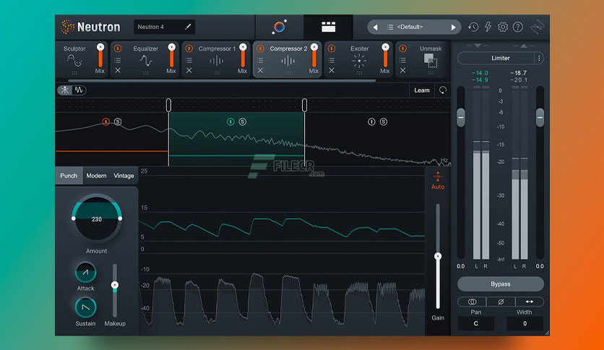The width and height of the screenshot is (604, 350).
Task: Solo the low band S button
Action: 118,121
